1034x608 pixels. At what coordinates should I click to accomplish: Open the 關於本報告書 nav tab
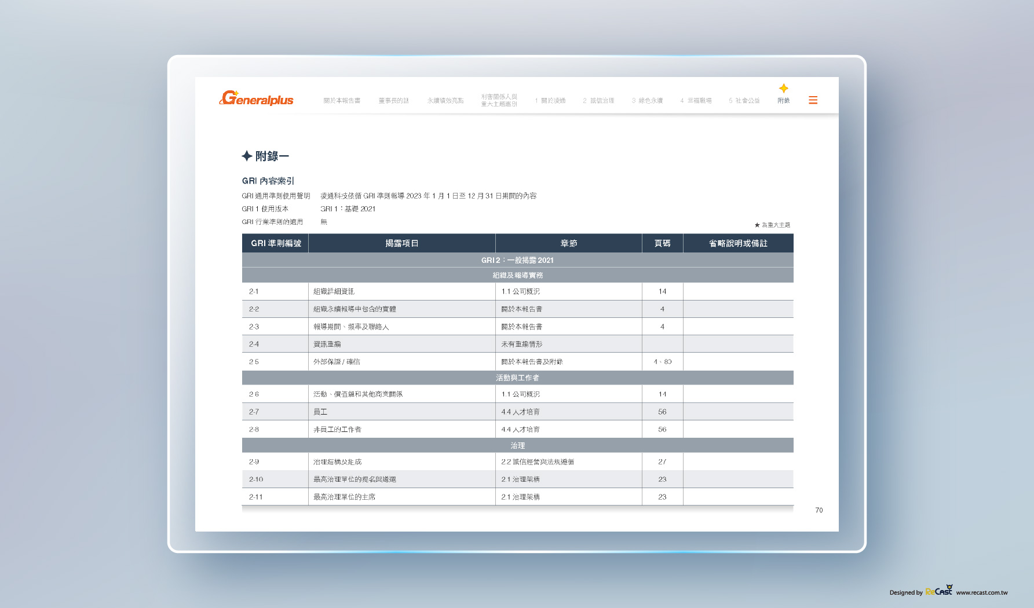(342, 101)
